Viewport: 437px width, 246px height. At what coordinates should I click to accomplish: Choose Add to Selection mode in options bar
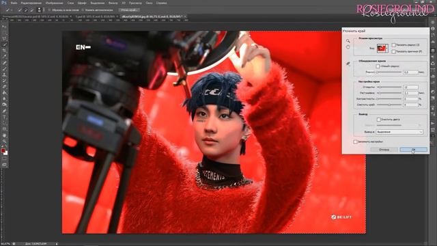26,10
